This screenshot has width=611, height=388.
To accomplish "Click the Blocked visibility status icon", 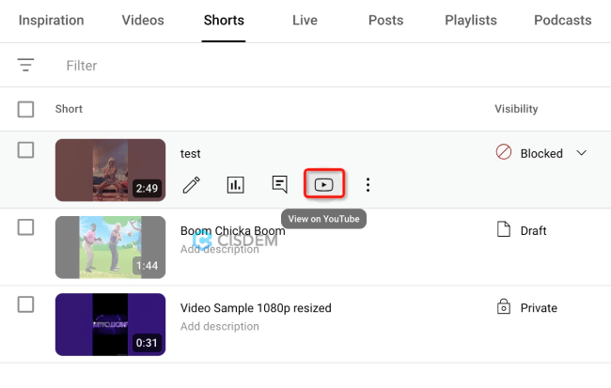I will pyautogui.click(x=503, y=153).
